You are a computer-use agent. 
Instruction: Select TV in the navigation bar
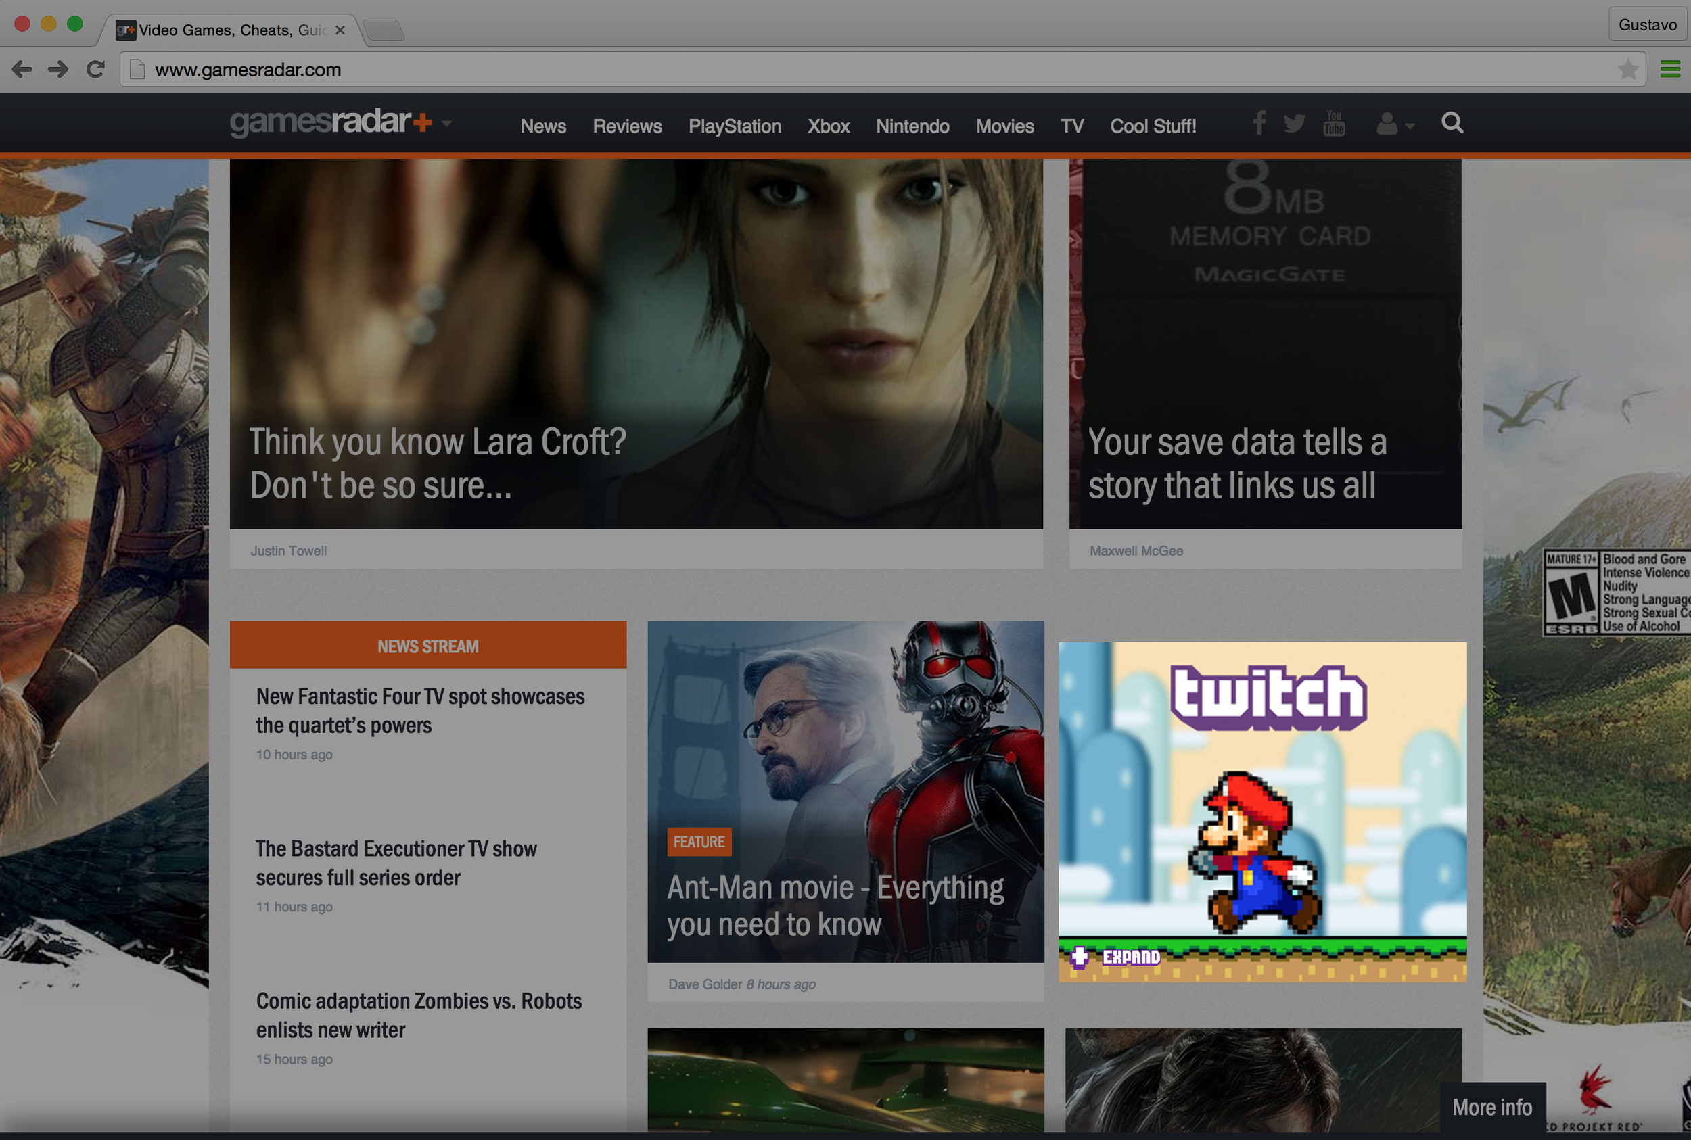(1072, 126)
